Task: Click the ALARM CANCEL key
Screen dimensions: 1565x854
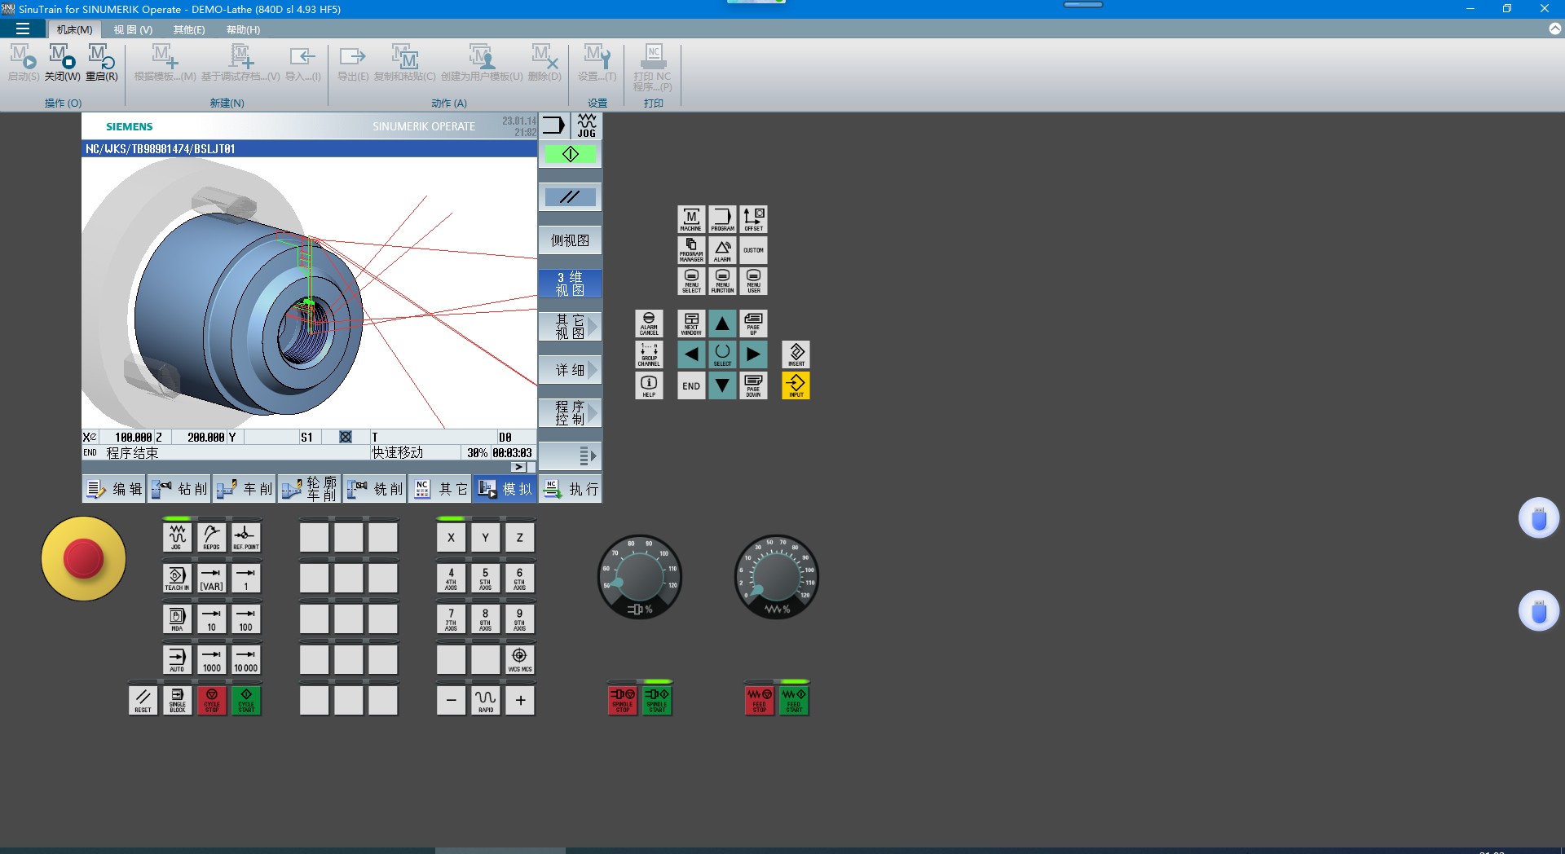Action: click(649, 324)
